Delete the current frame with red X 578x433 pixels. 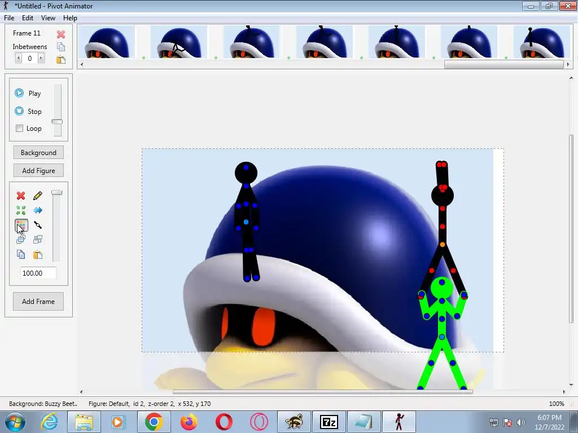pos(61,34)
